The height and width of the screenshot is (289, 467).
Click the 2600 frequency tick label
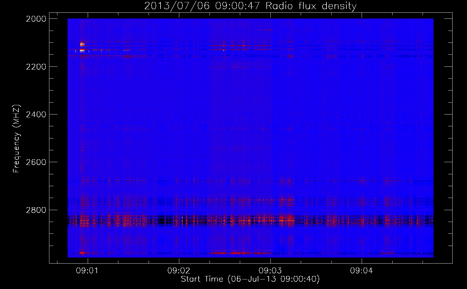pos(36,162)
